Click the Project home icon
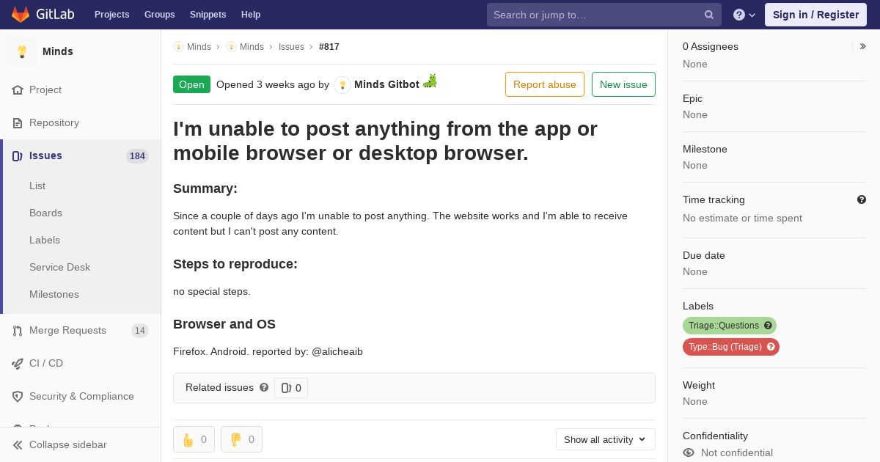 click(x=18, y=89)
